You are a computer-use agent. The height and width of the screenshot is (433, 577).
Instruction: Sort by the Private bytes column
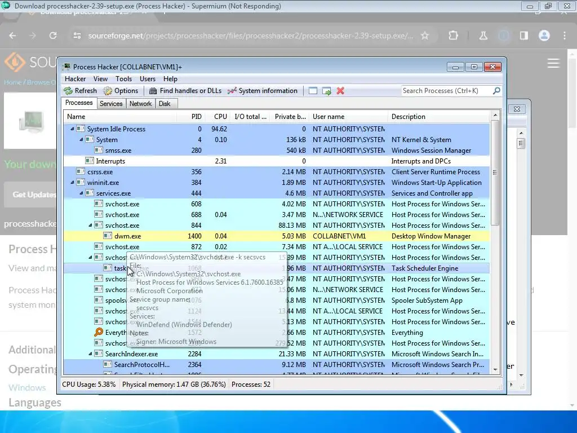[x=290, y=117]
